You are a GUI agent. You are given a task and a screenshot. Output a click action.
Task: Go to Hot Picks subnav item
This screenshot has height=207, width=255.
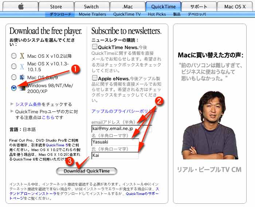tap(157, 14)
